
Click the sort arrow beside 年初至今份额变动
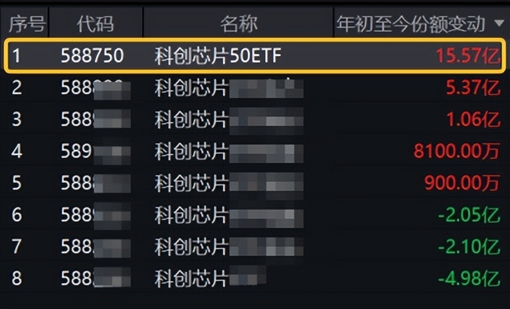click(499, 25)
